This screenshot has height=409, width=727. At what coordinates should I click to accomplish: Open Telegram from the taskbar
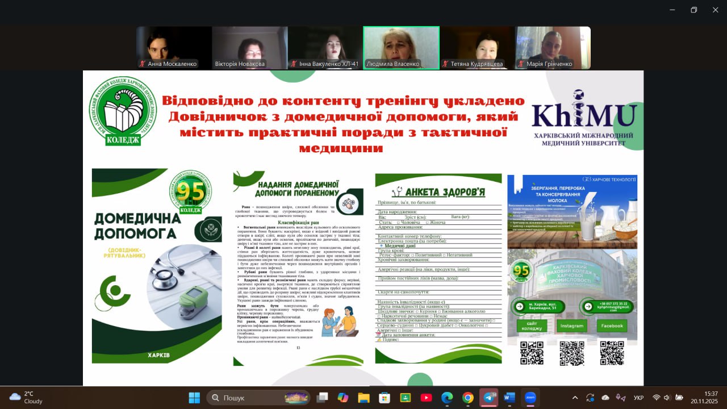pos(488,398)
